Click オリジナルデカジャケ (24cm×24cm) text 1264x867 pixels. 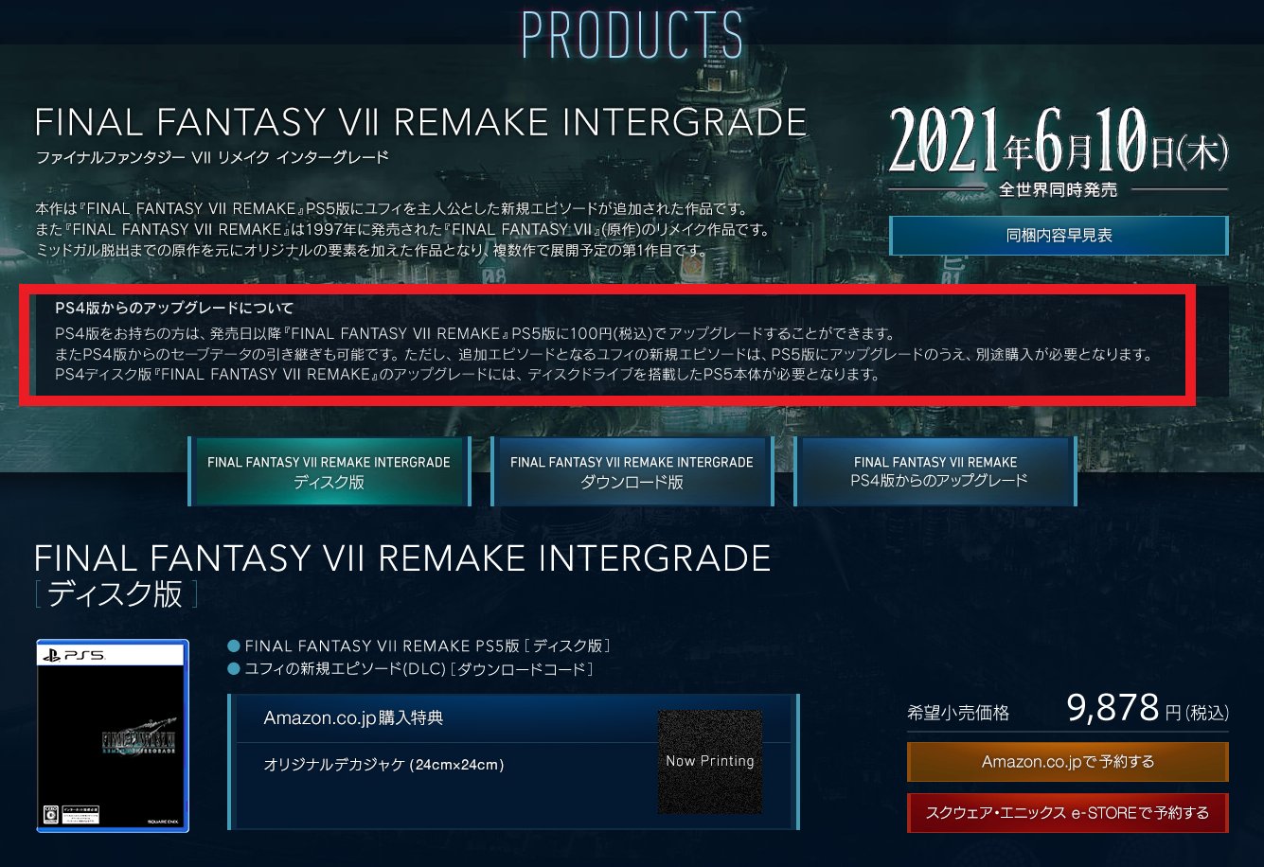pos(383,764)
